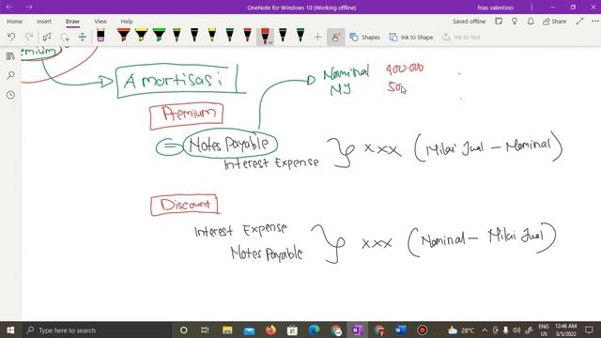Open the Feed sticky notes icon
This screenshot has height=338, width=601.
tap(499, 22)
